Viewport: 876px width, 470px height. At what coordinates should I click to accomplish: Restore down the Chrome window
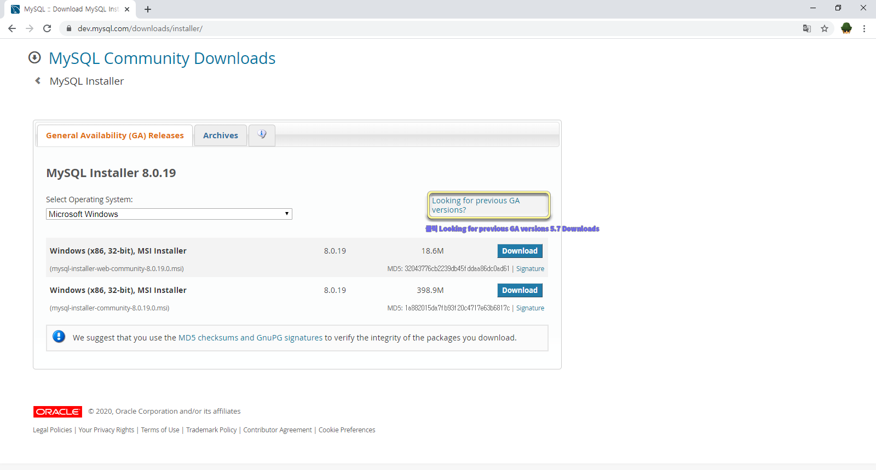838,8
